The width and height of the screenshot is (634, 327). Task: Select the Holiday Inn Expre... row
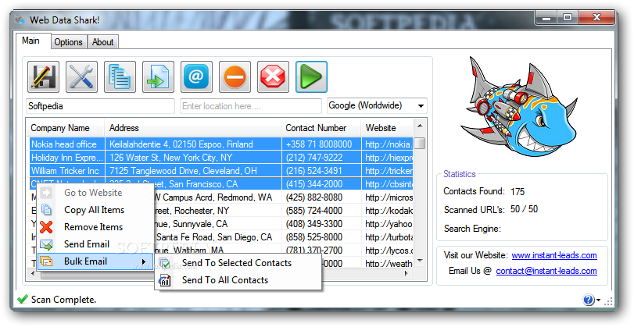coord(221,158)
